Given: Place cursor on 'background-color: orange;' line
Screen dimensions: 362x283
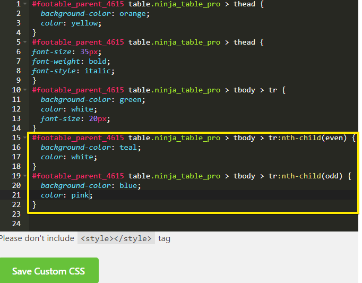Looking at the screenshot, I should tap(95, 14).
